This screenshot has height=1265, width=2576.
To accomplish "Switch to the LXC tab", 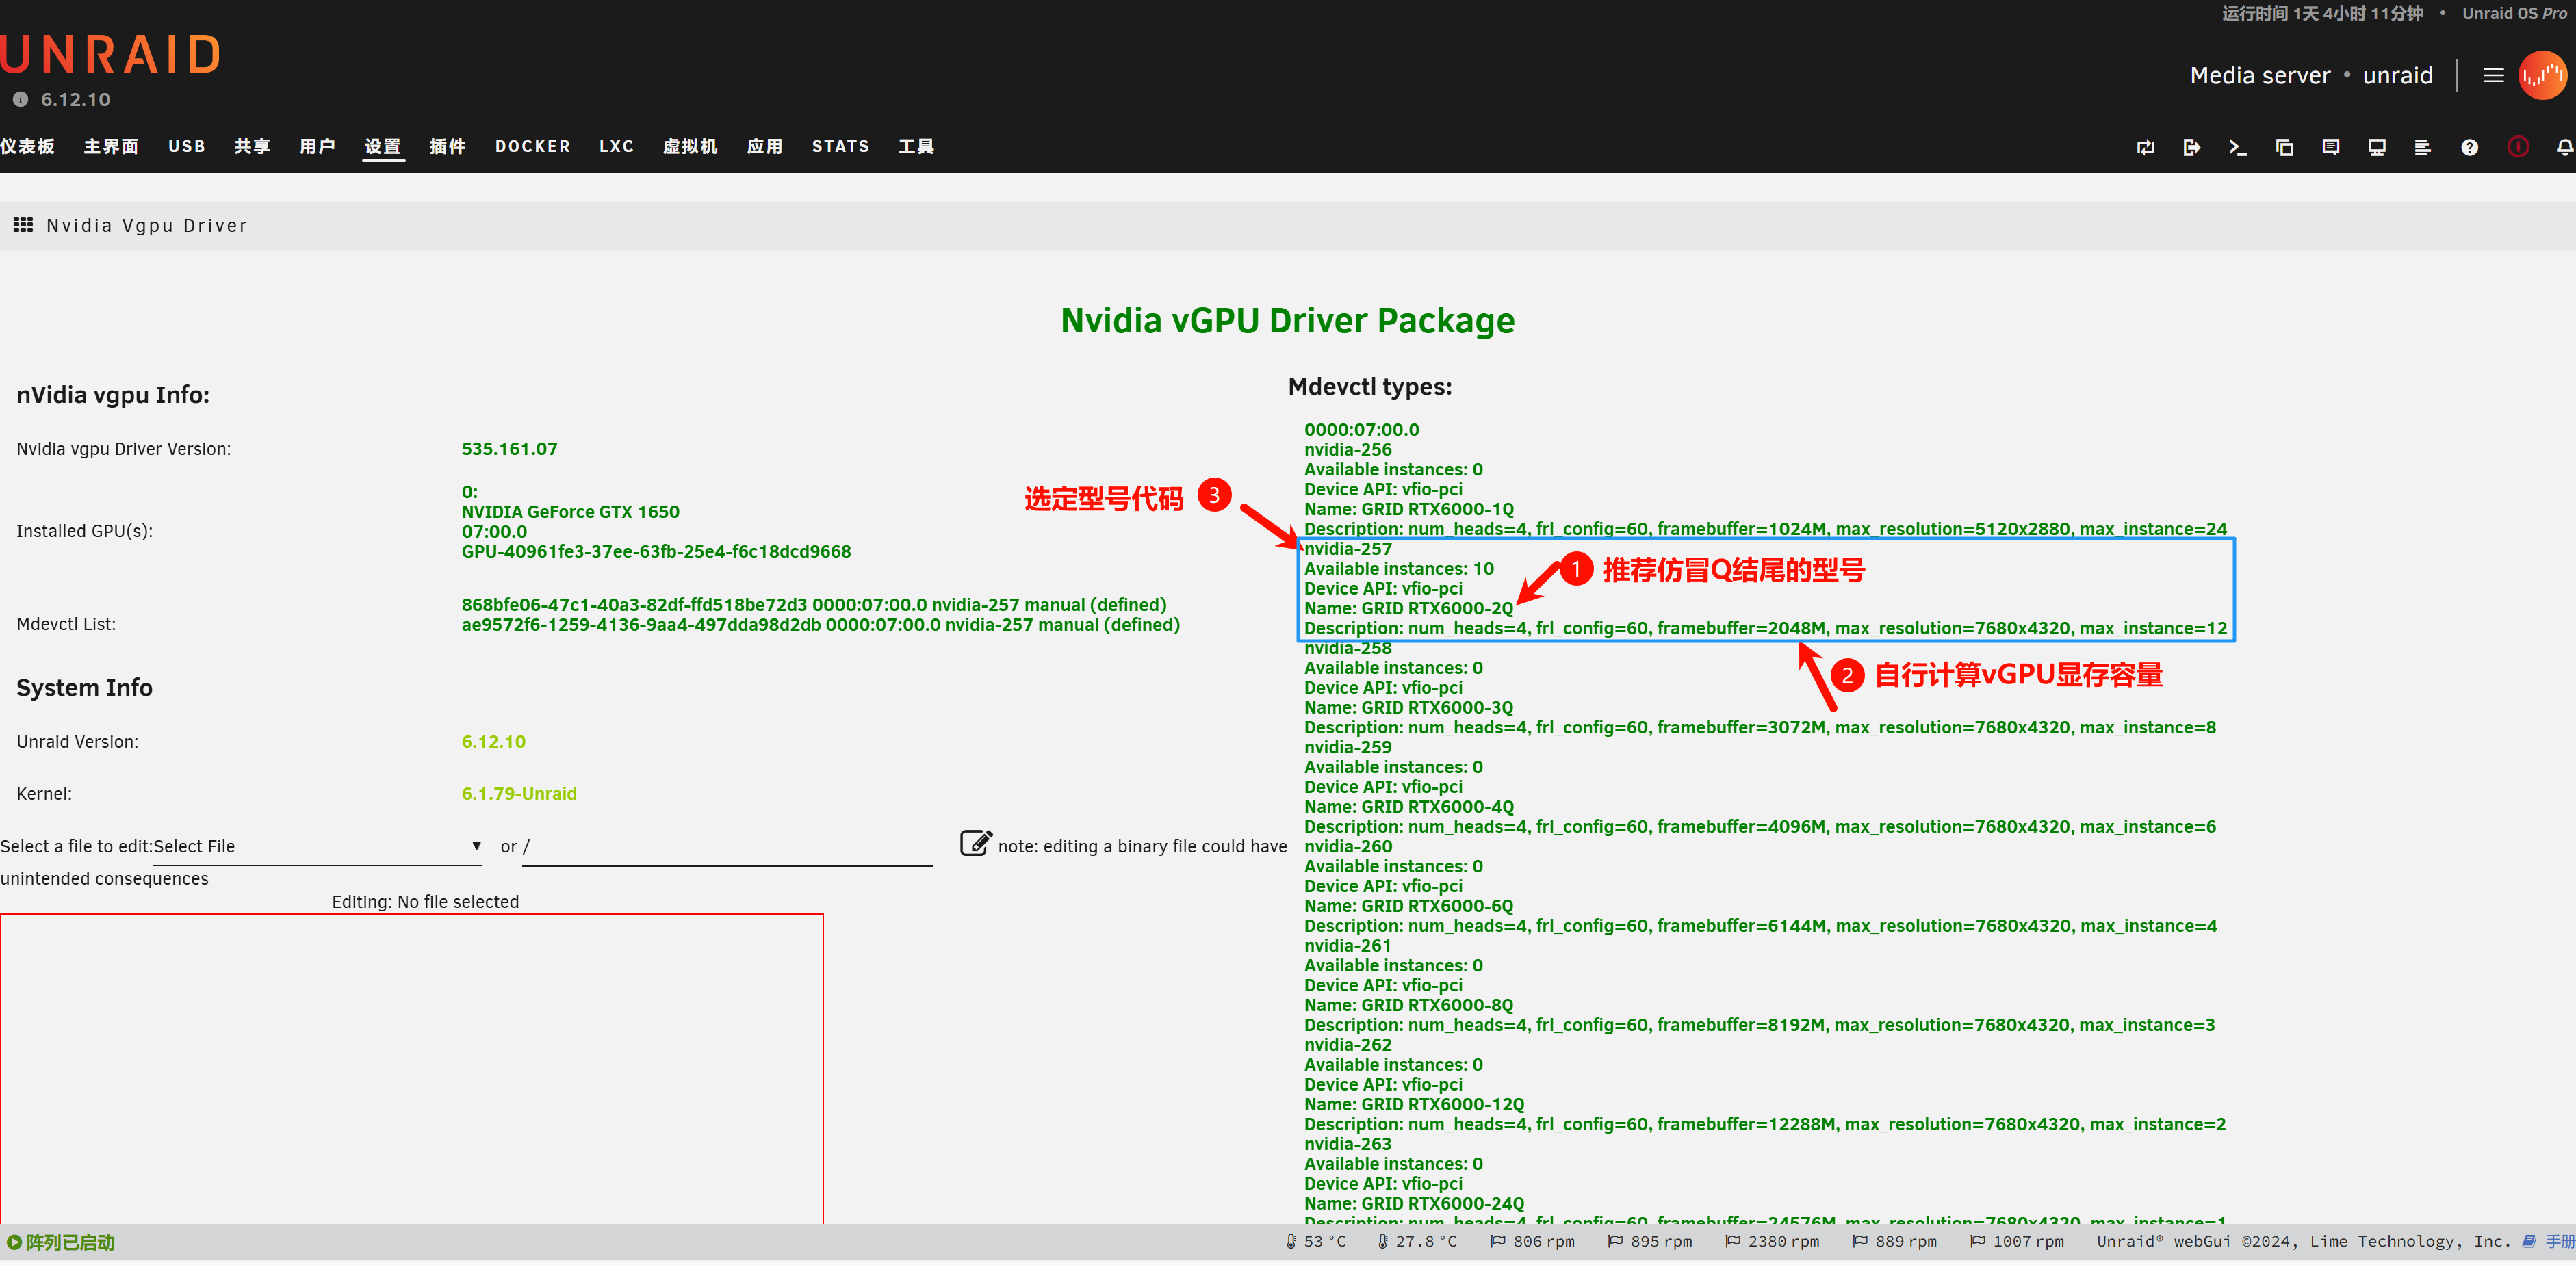I will tap(617, 146).
